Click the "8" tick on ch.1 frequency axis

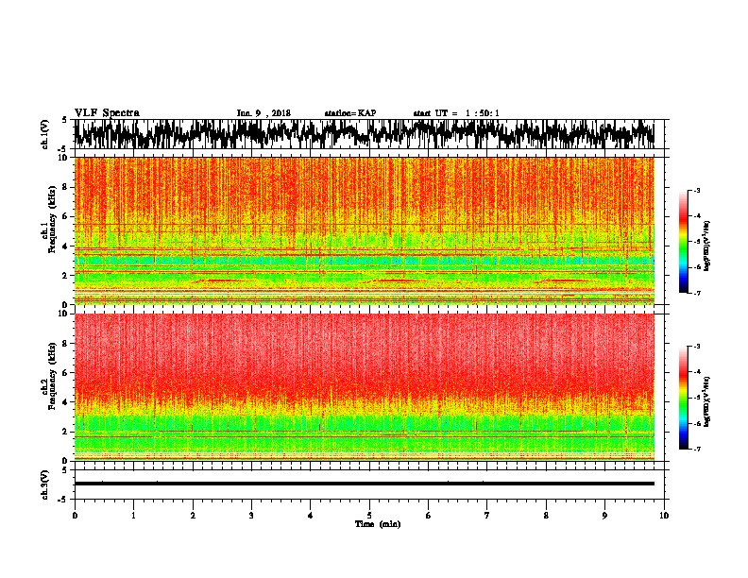pos(65,187)
